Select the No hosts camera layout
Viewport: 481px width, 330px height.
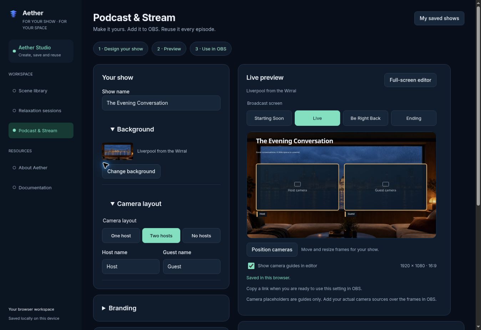click(x=201, y=236)
